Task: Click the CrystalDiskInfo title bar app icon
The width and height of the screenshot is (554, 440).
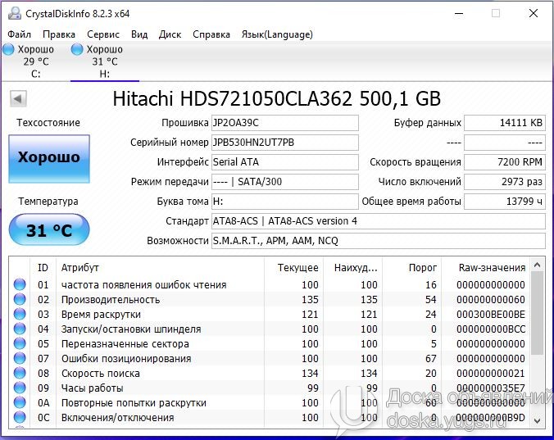Action: 15,13
